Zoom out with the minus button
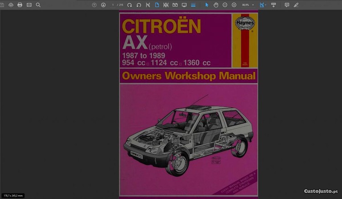Image resolution: width=342 pixels, height=199 pixels. pyautogui.click(x=225, y=5)
